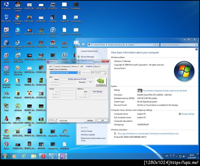The image size is (200, 166).
Task: Open the PointBlank Garena shortcut
Action: [x=18, y=7]
